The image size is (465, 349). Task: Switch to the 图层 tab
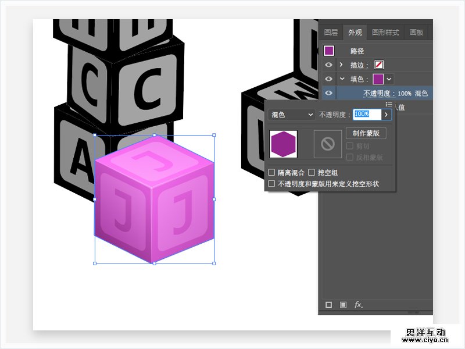331,33
